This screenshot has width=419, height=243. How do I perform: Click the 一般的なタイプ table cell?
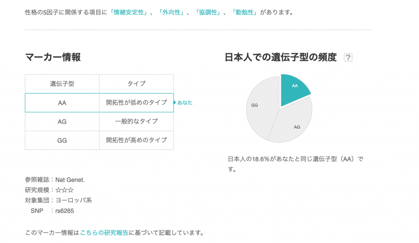coord(136,121)
